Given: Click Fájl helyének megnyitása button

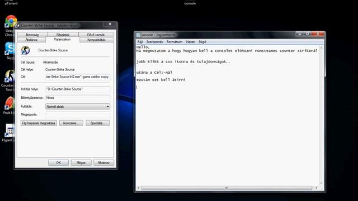Looking at the screenshot, I should (39, 123).
